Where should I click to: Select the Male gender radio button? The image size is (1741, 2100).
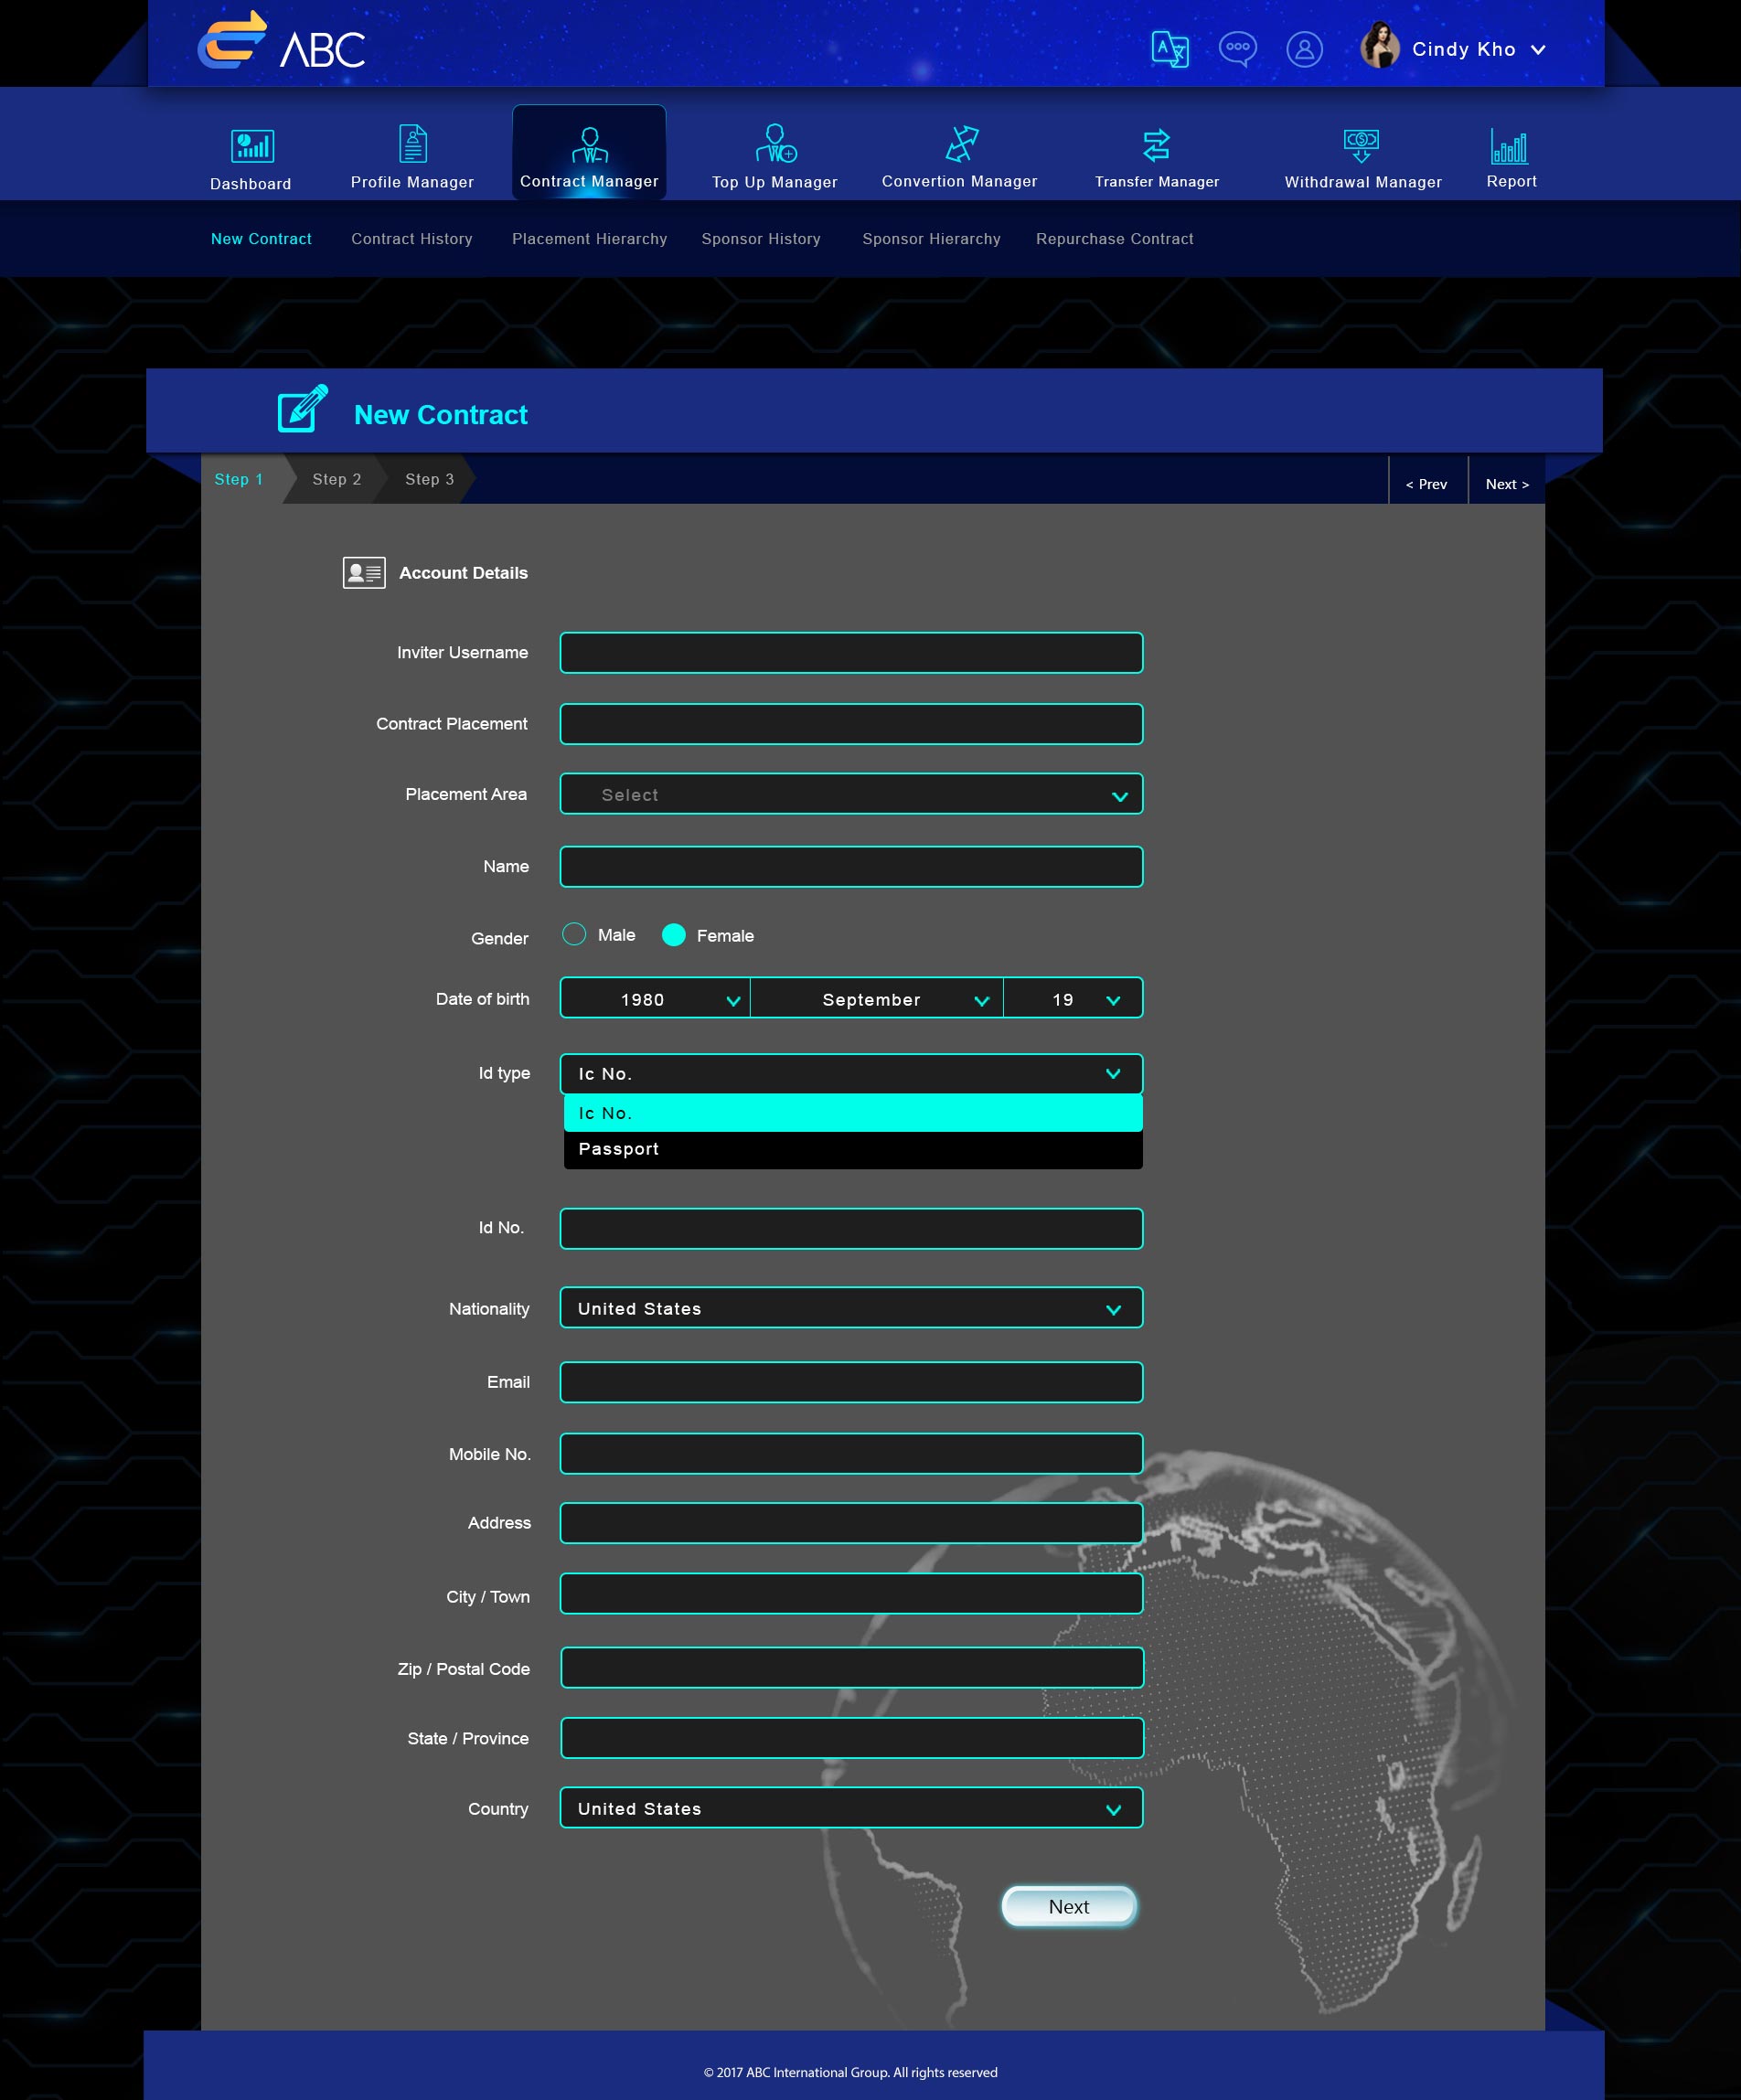pyautogui.click(x=574, y=934)
